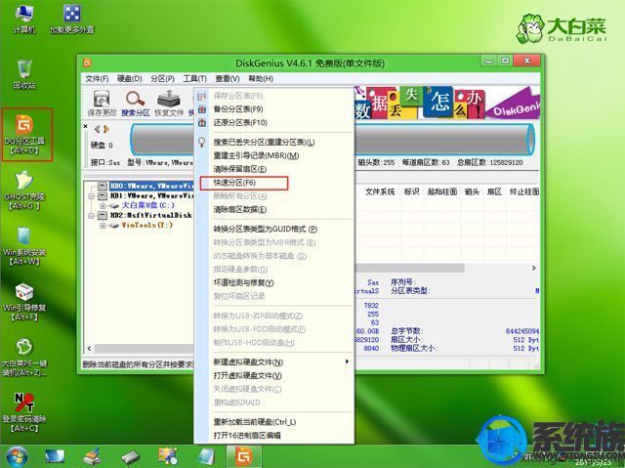Click the 备份分区表(F9) menu icon
This screenshot has height=468, width=625.
coord(202,109)
